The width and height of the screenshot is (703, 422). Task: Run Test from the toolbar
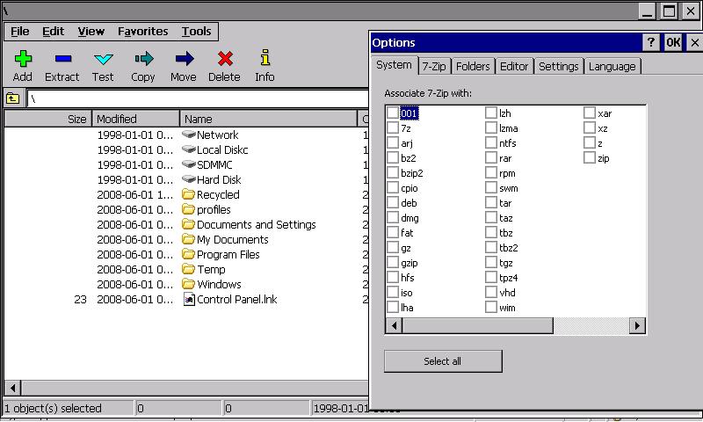point(103,59)
